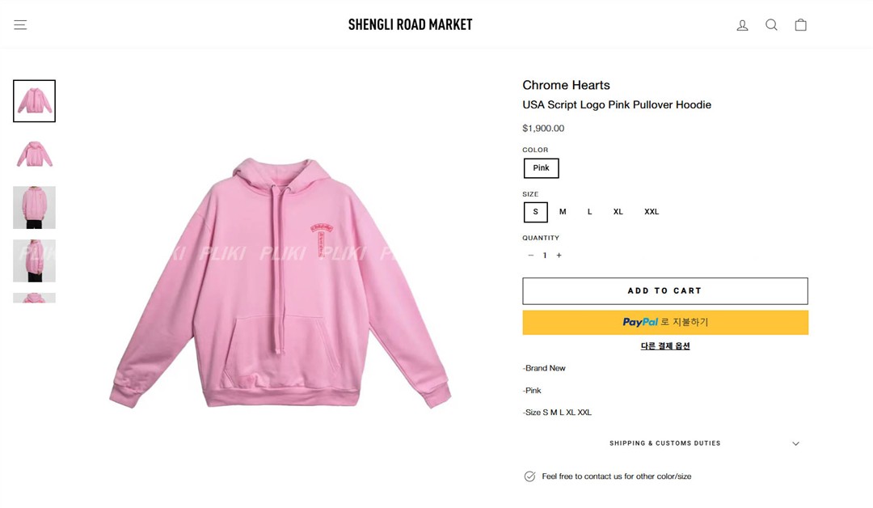View the model back-view thumbnail
Screen dimensions: 873x508
pos(34,207)
